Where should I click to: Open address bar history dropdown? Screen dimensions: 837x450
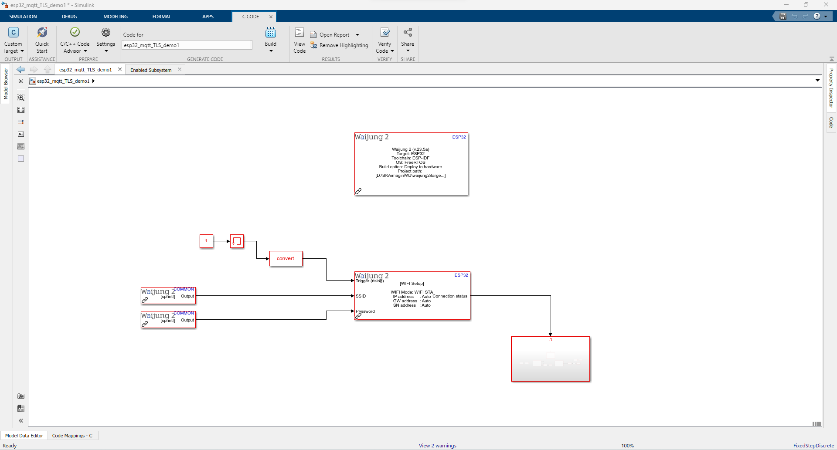818,81
